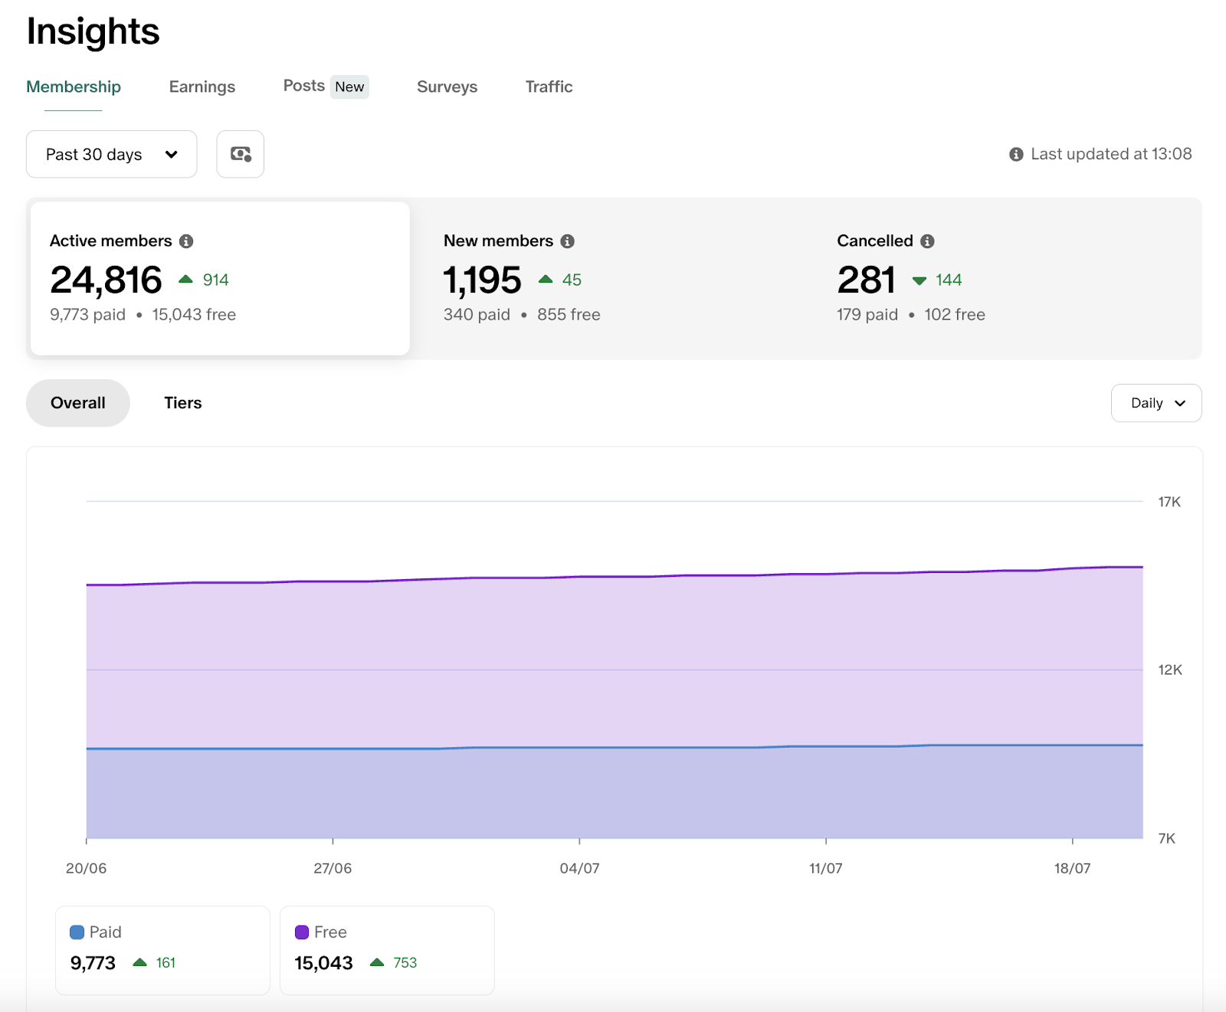Click the New members info icon
The image size is (1226, 1012).
tap(567, 241)
